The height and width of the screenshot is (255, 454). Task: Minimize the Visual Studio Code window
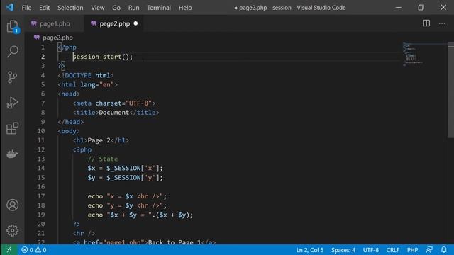(399, 8)
